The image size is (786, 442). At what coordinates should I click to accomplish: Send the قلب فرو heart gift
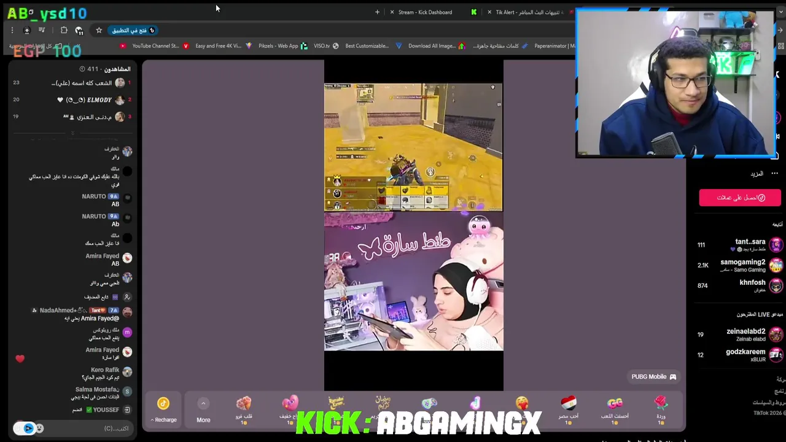pyautogui.click(x=244, y=409)
